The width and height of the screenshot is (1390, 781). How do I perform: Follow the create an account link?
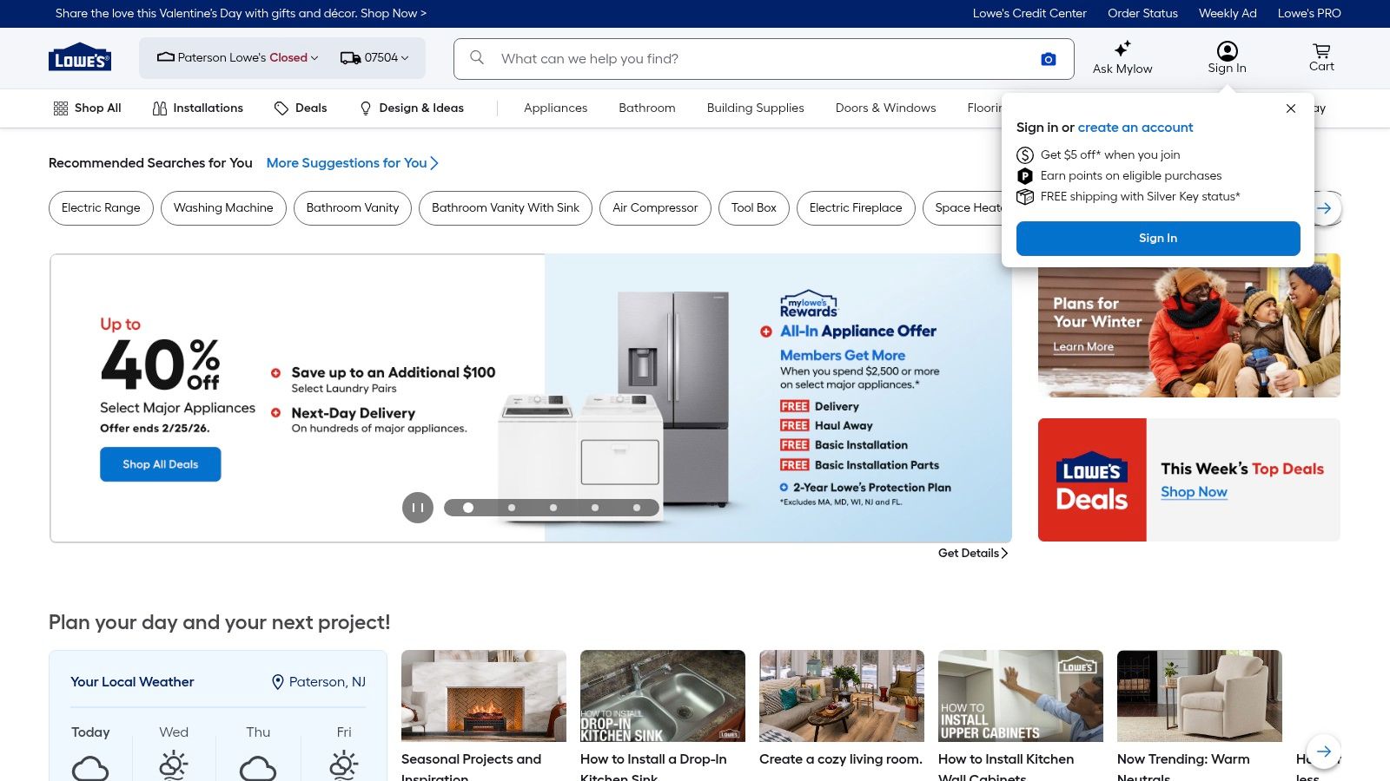coord(1135,128)
